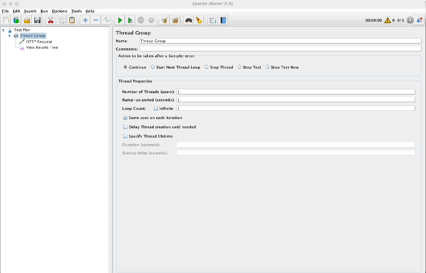Select the Stop Thread radio option

coord(219,67)
